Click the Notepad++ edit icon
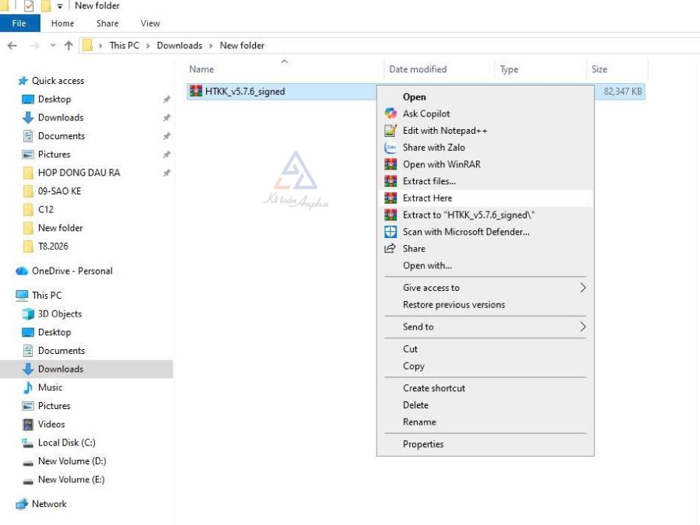 [x=390, y=131]
